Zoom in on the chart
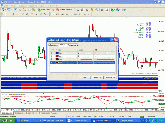Screen dimensions: 165x123 click(92, 10)
